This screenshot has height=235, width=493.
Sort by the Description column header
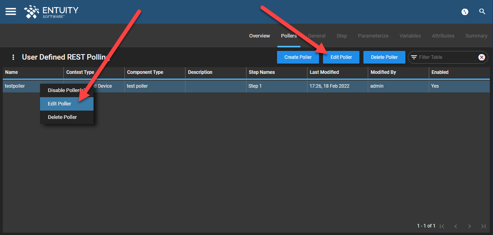click(216, 72)
